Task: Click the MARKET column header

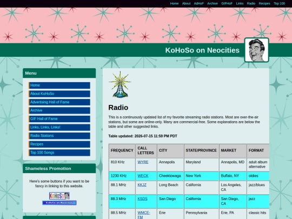Action: [x=233, y=150]
